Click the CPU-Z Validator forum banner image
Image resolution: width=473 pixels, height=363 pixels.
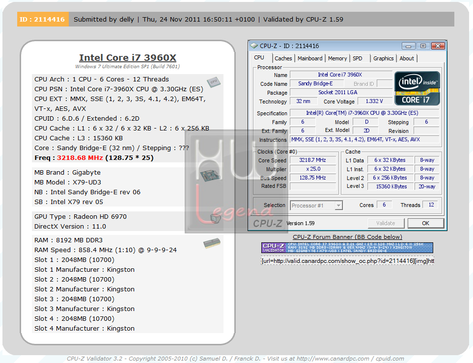click(347, 248)
